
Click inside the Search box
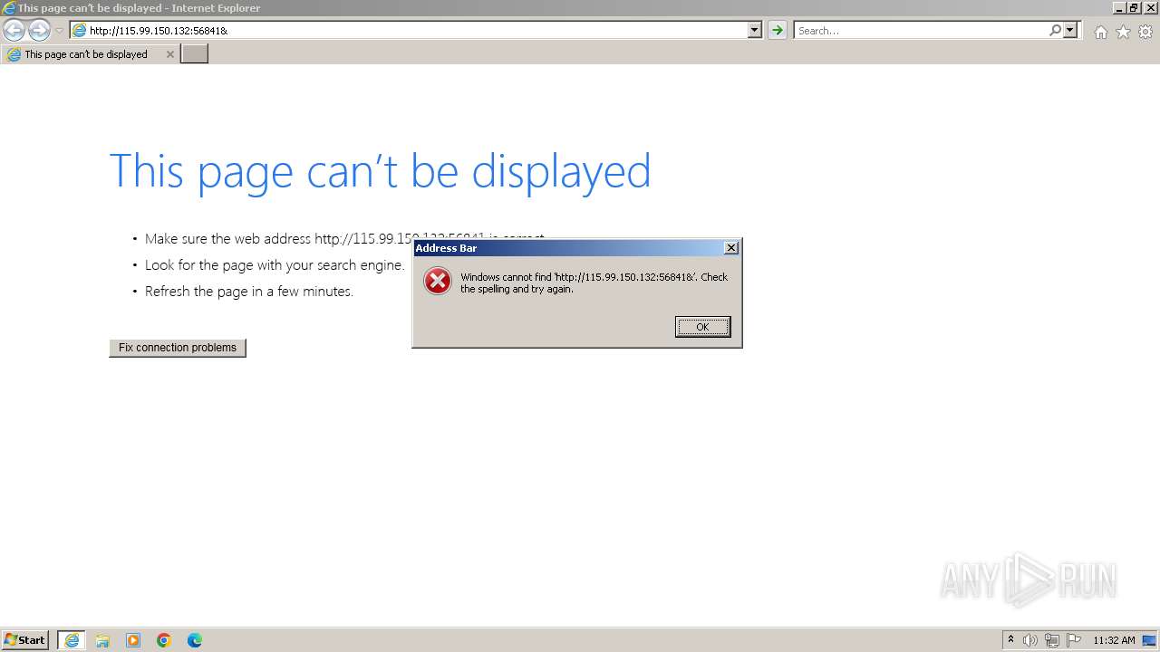click(x=921, y=31)
